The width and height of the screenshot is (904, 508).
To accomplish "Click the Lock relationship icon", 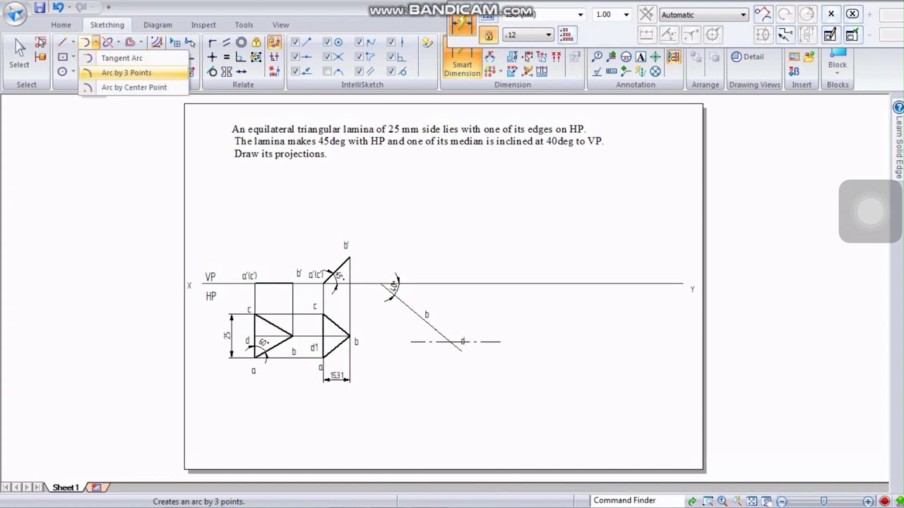I will coord(256,42).
